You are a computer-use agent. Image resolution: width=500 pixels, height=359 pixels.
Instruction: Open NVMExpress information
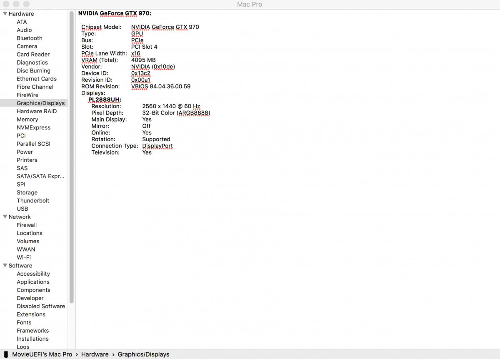[33, 127]
